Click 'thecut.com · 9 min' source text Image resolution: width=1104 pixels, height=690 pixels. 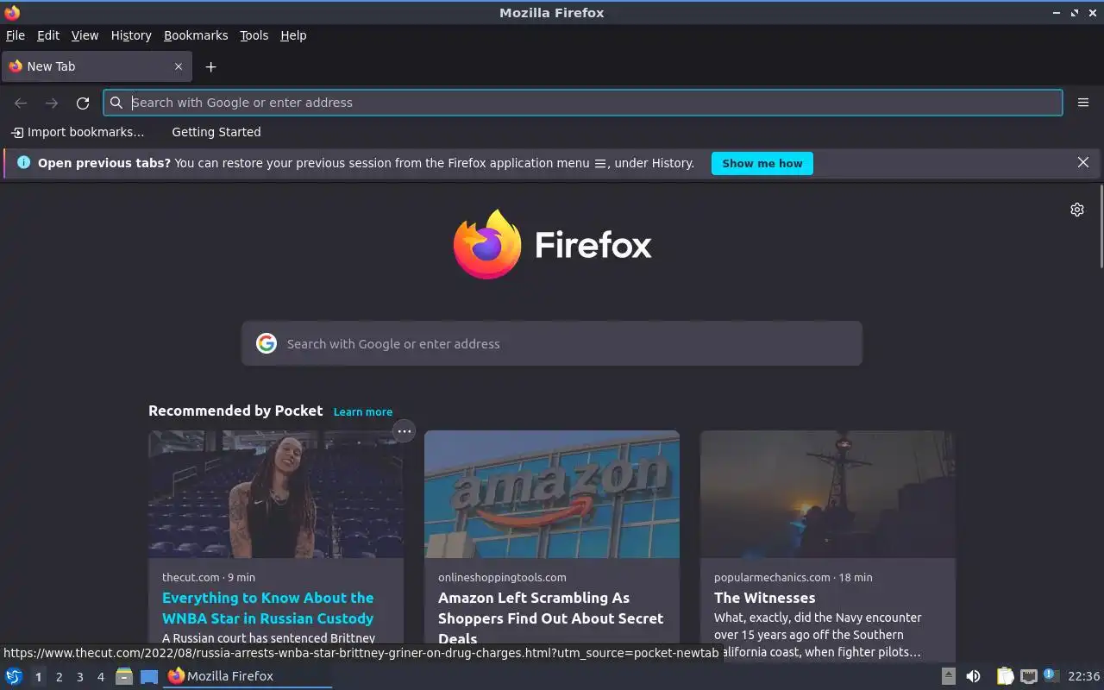(x=209, y=577)
